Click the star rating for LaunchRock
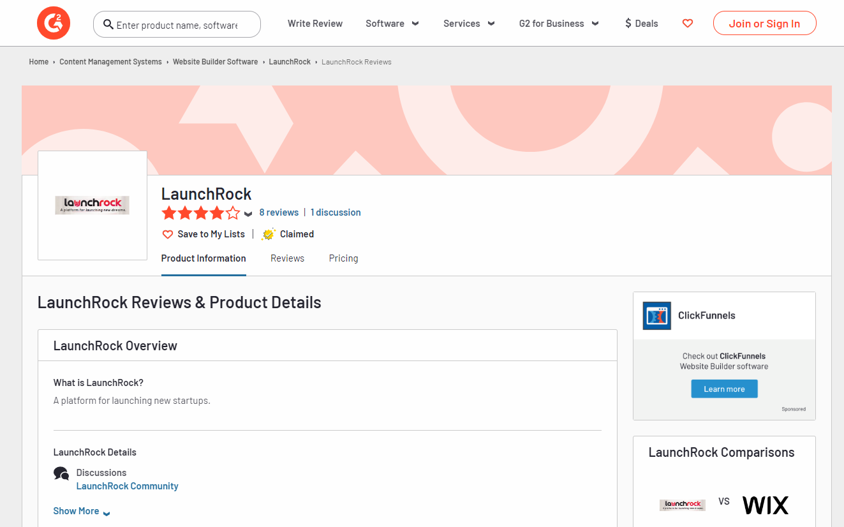Image resolution: width=844 pixels, height=527 pixels. [201, 213]
